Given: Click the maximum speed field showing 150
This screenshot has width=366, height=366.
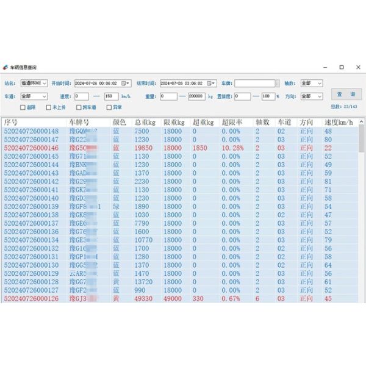Looking at the screenshot, I should [x=111, y=96].
